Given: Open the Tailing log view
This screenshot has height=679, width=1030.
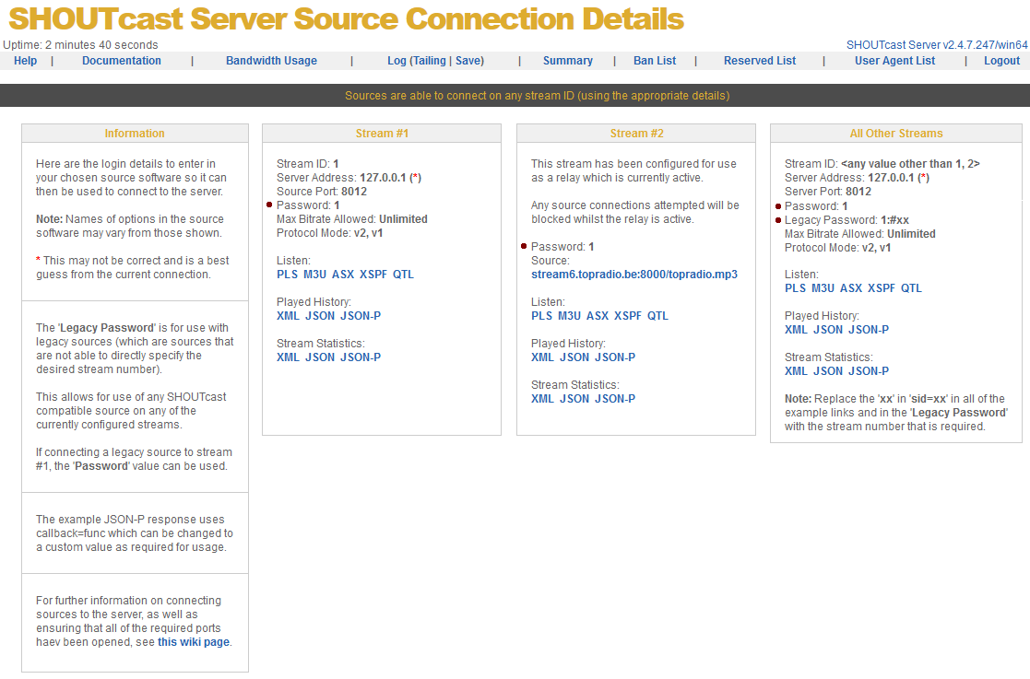Looking at the screenshot, I should [x=429, y=61].
